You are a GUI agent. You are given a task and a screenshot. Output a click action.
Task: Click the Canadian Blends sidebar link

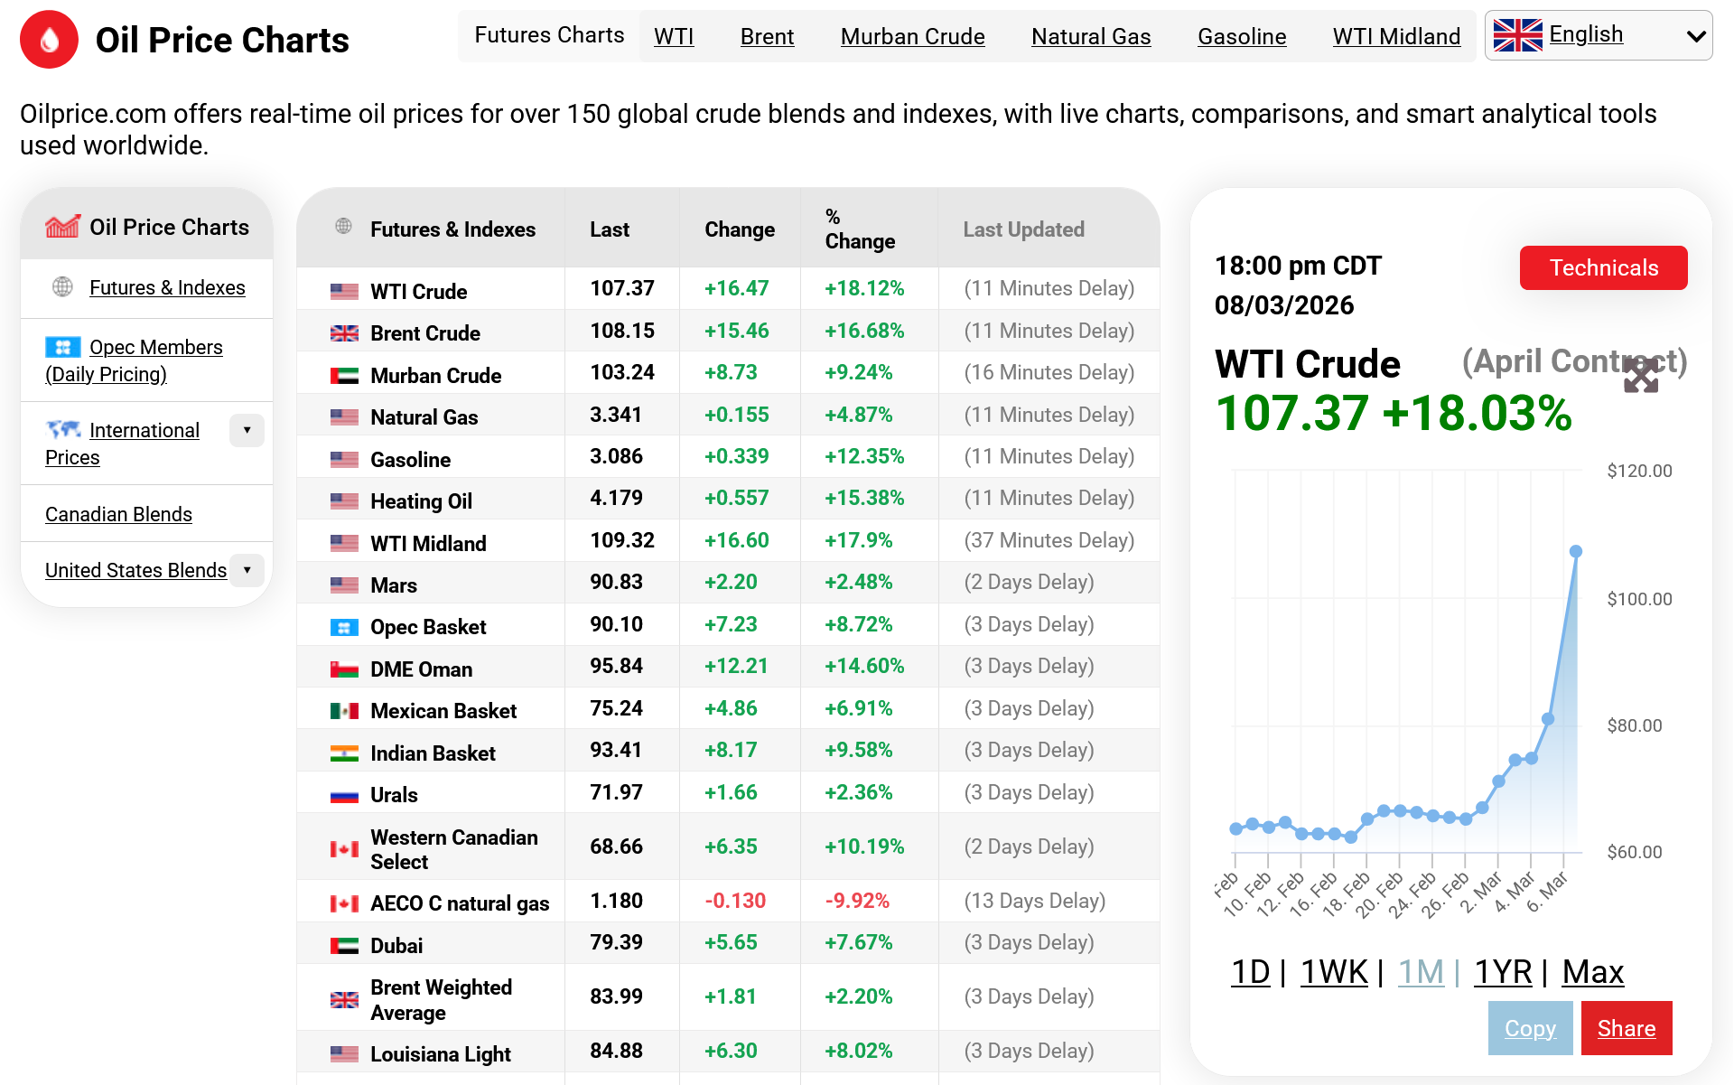tap(118, 514)
